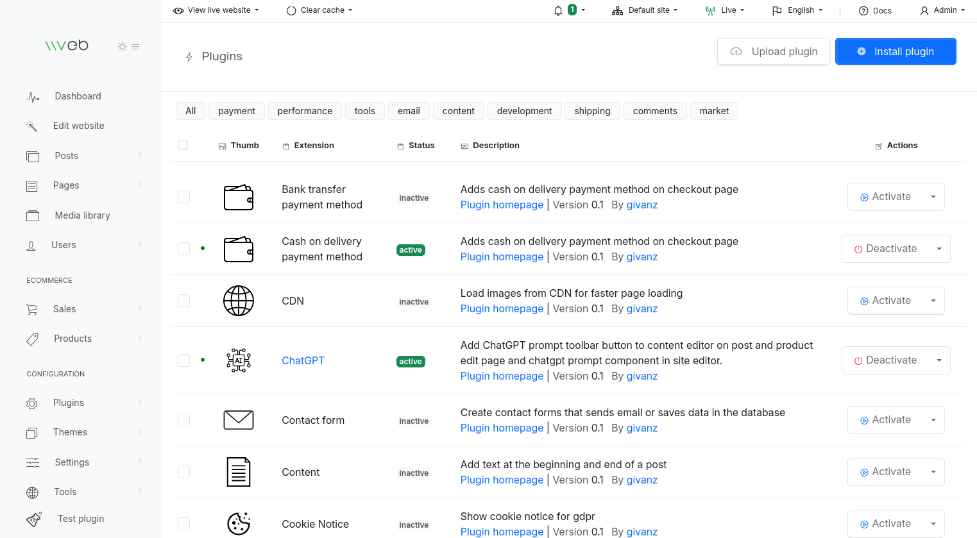Click the Dashboard pulse icon

point(33,97)
